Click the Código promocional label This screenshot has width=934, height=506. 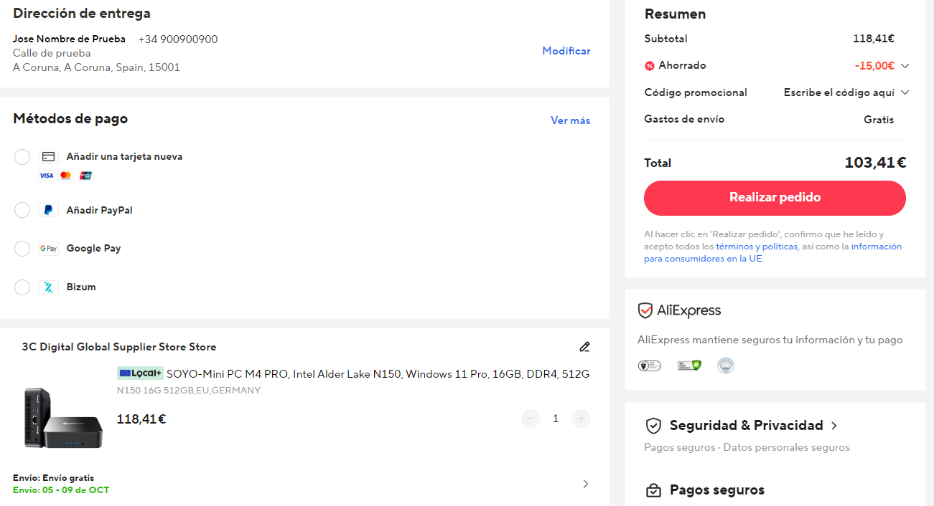pyautogui.click(x=696, y=92)
